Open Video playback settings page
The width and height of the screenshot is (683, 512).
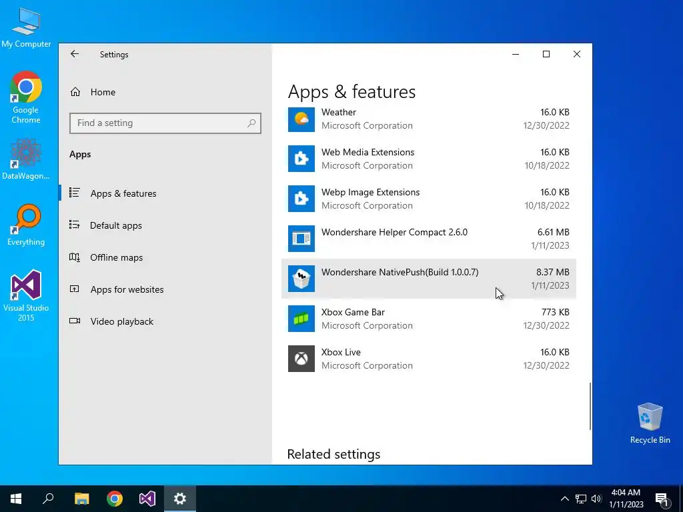click(x=165, y=321)
